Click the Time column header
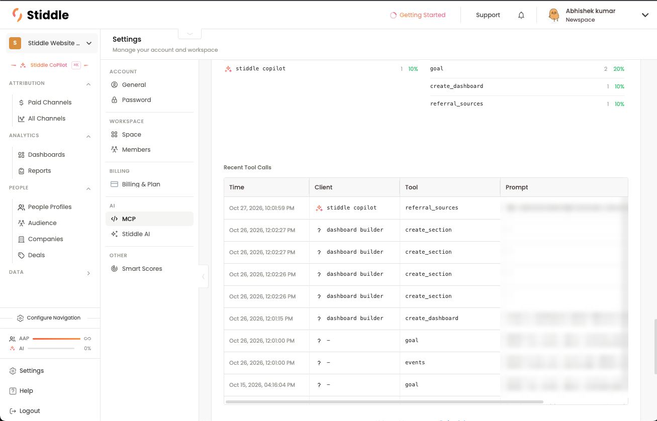Image resolution: width=657 pixels, height=421 pixels. (x=266, y=187)
